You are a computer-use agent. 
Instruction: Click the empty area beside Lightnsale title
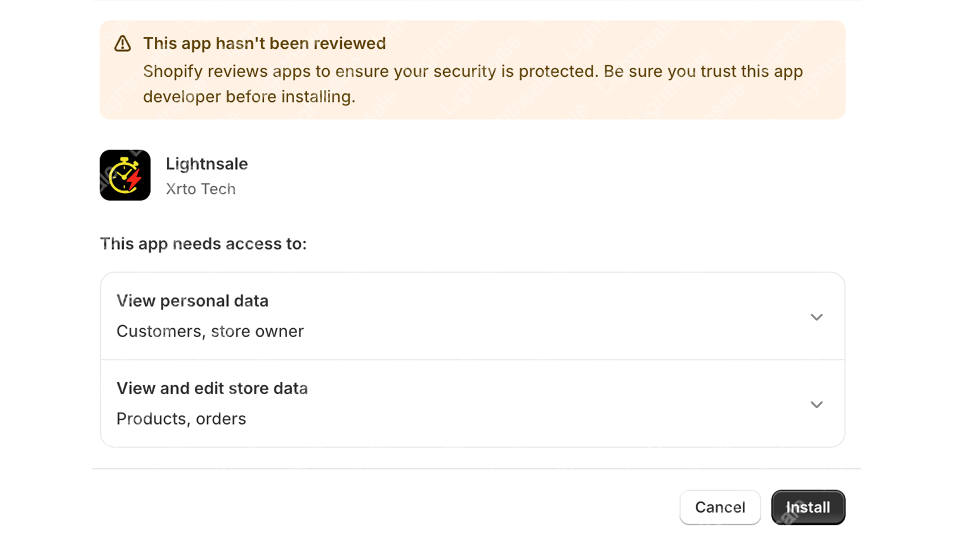[x=536, y=175]
